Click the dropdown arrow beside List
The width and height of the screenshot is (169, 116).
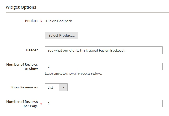63,87
